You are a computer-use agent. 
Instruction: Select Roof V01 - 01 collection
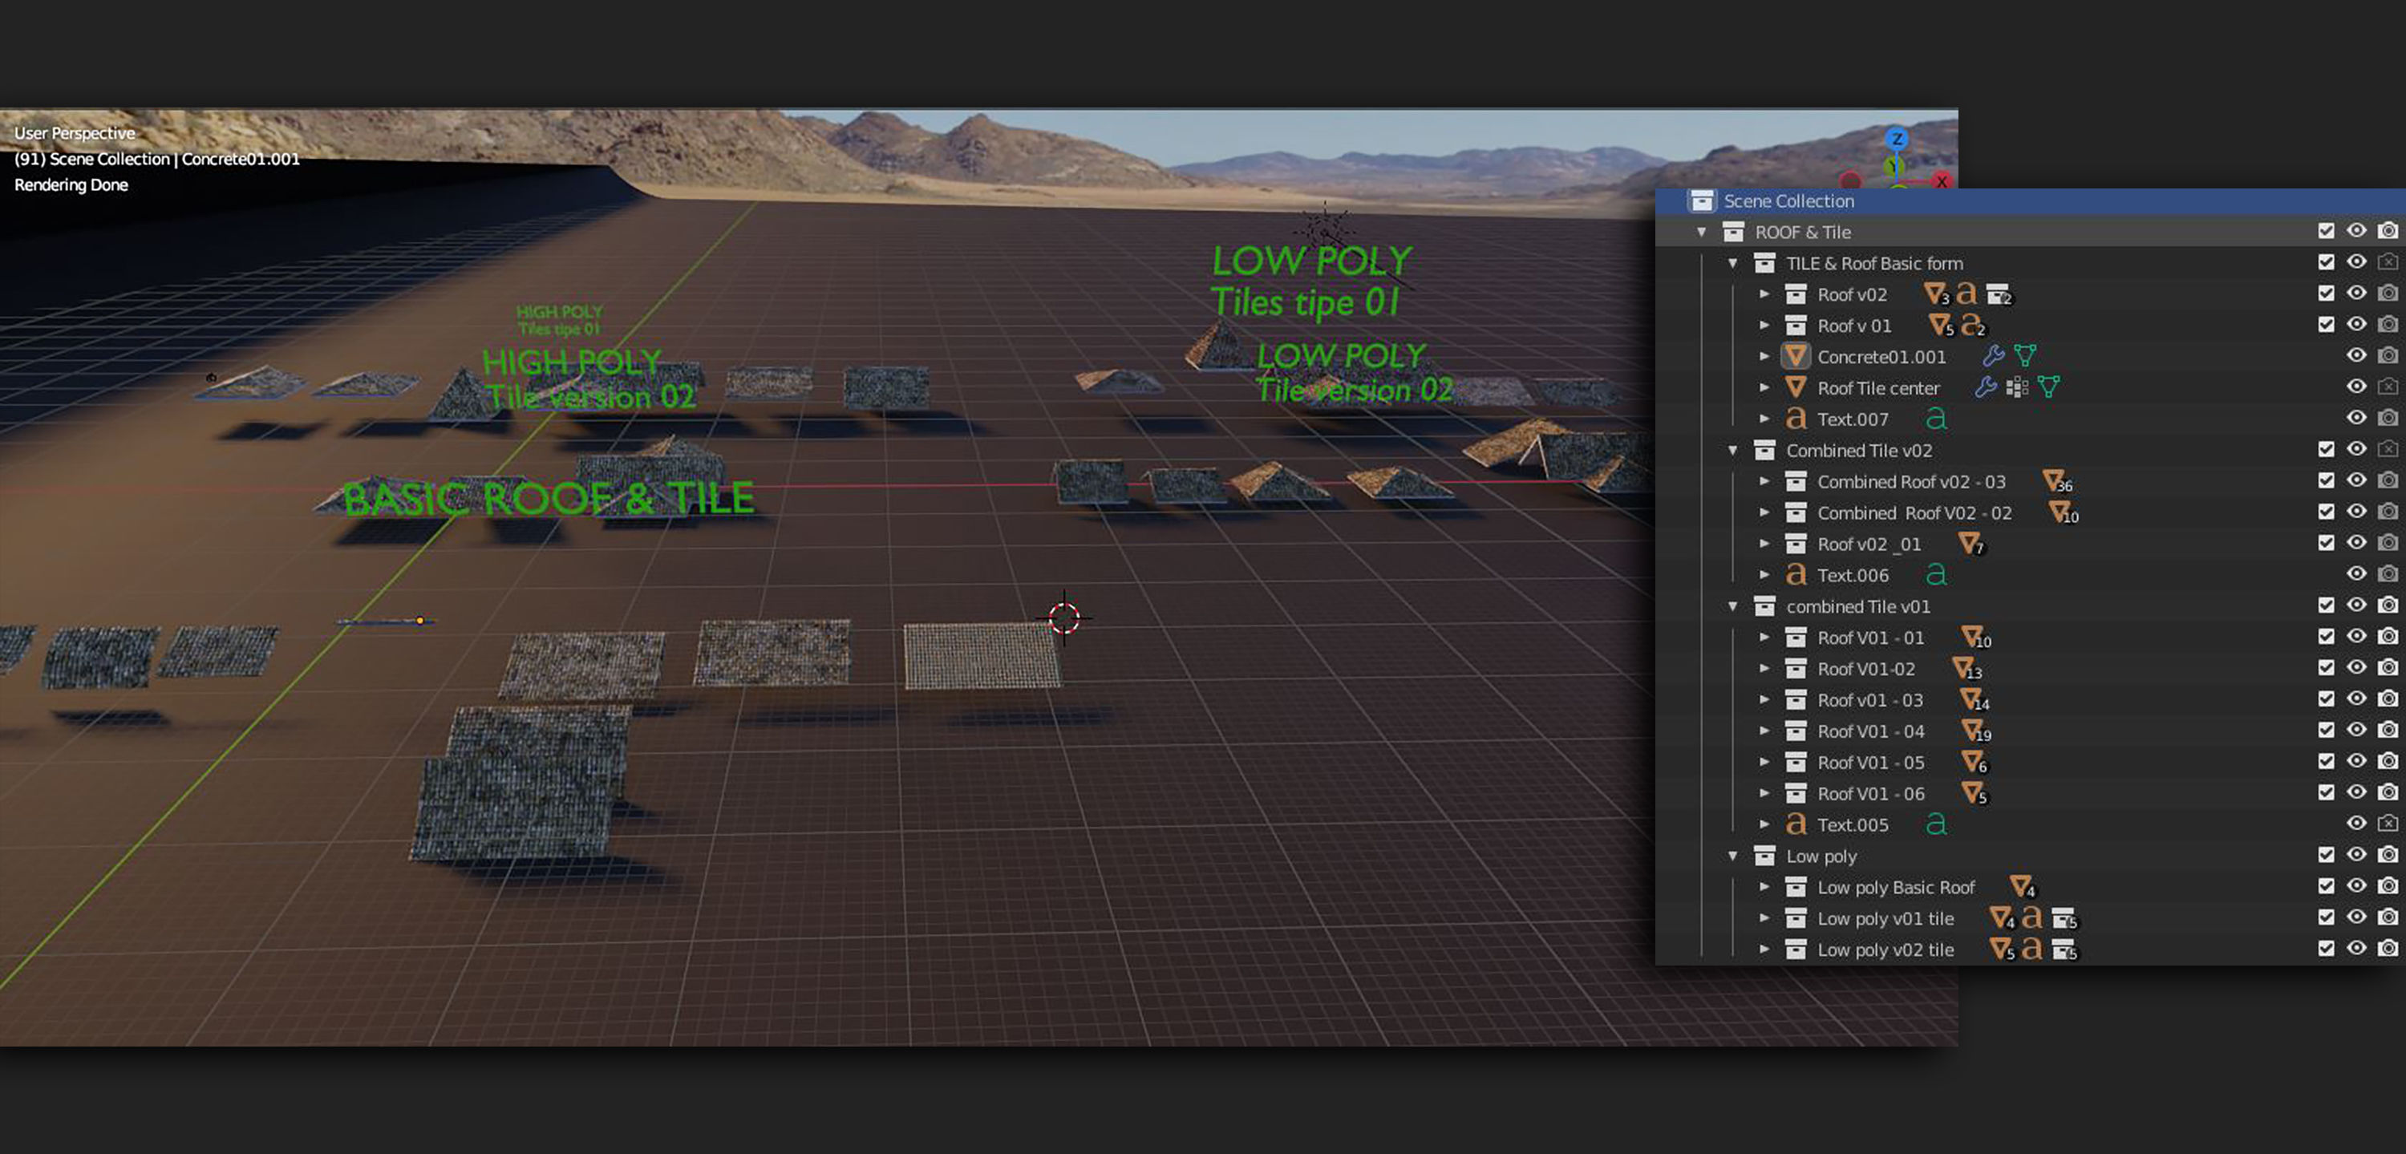tap(1870, 638)
